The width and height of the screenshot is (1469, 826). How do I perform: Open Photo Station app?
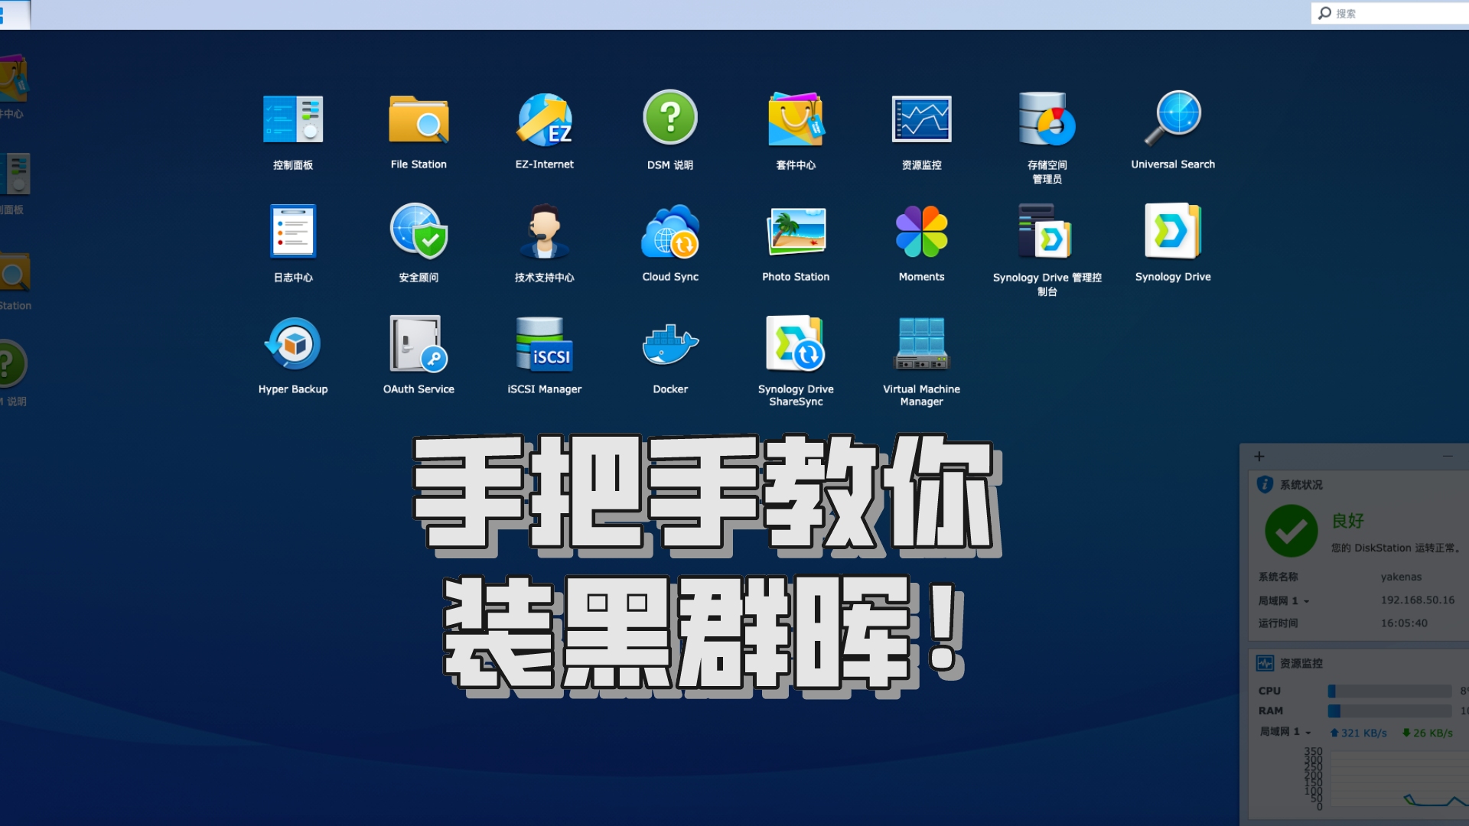pyautogui.click(x=796, y=232)
